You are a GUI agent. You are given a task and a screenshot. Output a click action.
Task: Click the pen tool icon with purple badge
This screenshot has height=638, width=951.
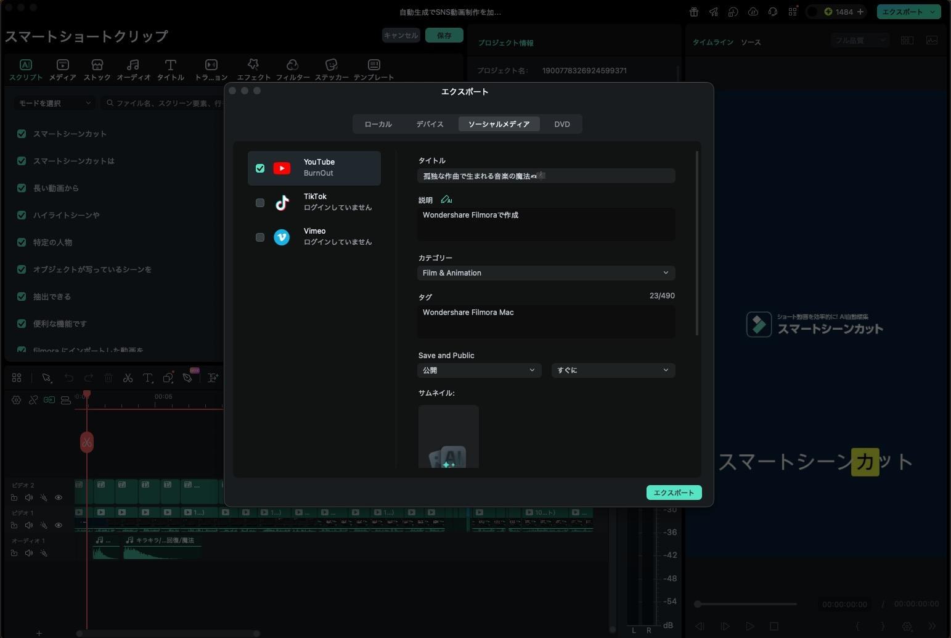[x=188, y=377]
